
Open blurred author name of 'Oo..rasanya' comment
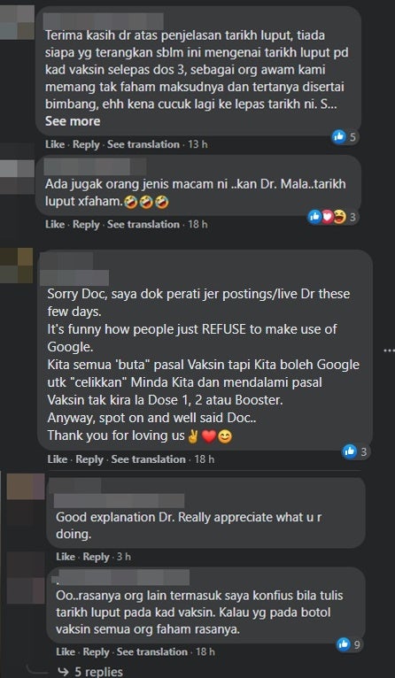[121, 577]
